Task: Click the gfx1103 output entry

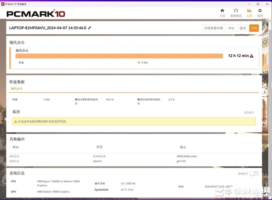Action: click(x=181, y=161)
